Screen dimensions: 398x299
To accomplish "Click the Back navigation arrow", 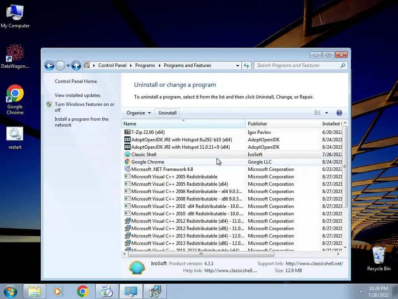I will pyautogui.click(x=49, y=65).
